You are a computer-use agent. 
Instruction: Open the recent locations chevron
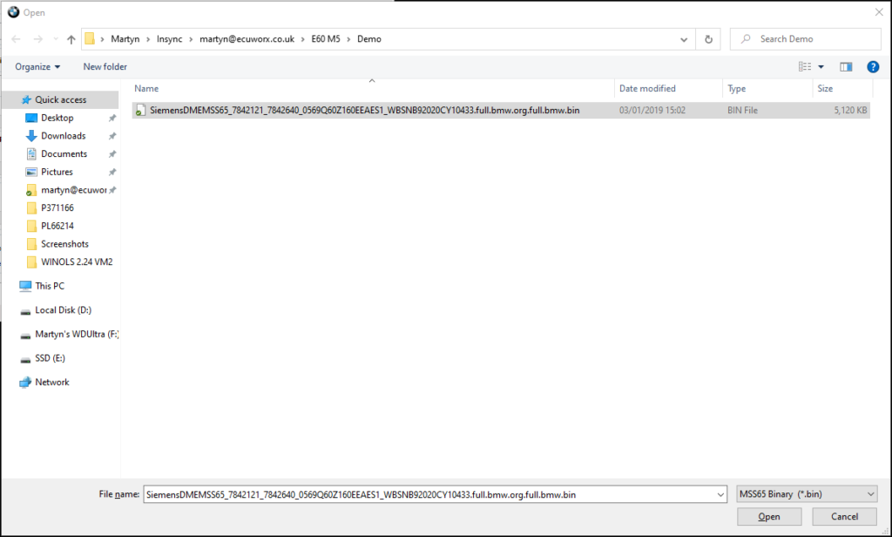56,39
